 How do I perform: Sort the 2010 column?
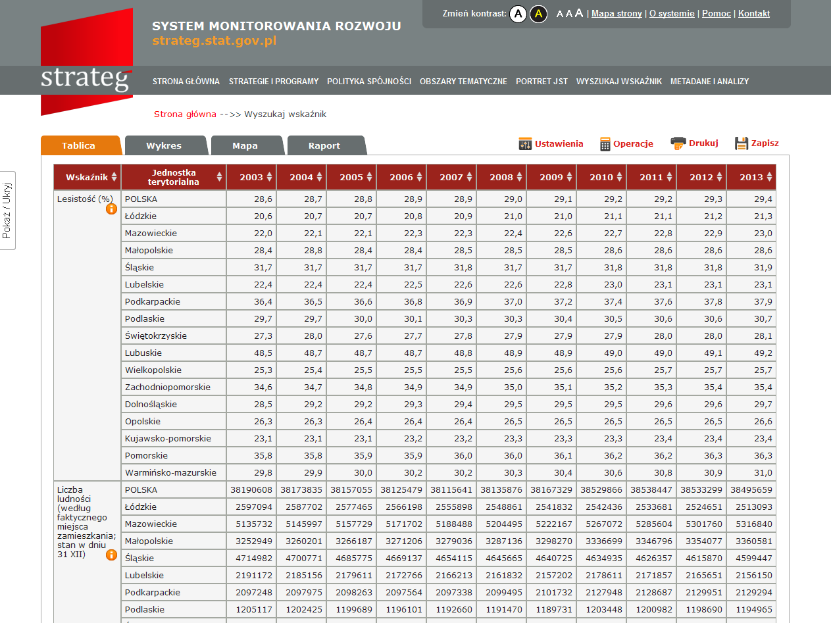pos(619,177)
